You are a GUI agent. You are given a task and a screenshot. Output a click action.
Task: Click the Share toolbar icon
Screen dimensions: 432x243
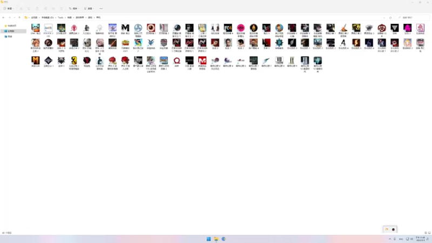pos(53,9)
